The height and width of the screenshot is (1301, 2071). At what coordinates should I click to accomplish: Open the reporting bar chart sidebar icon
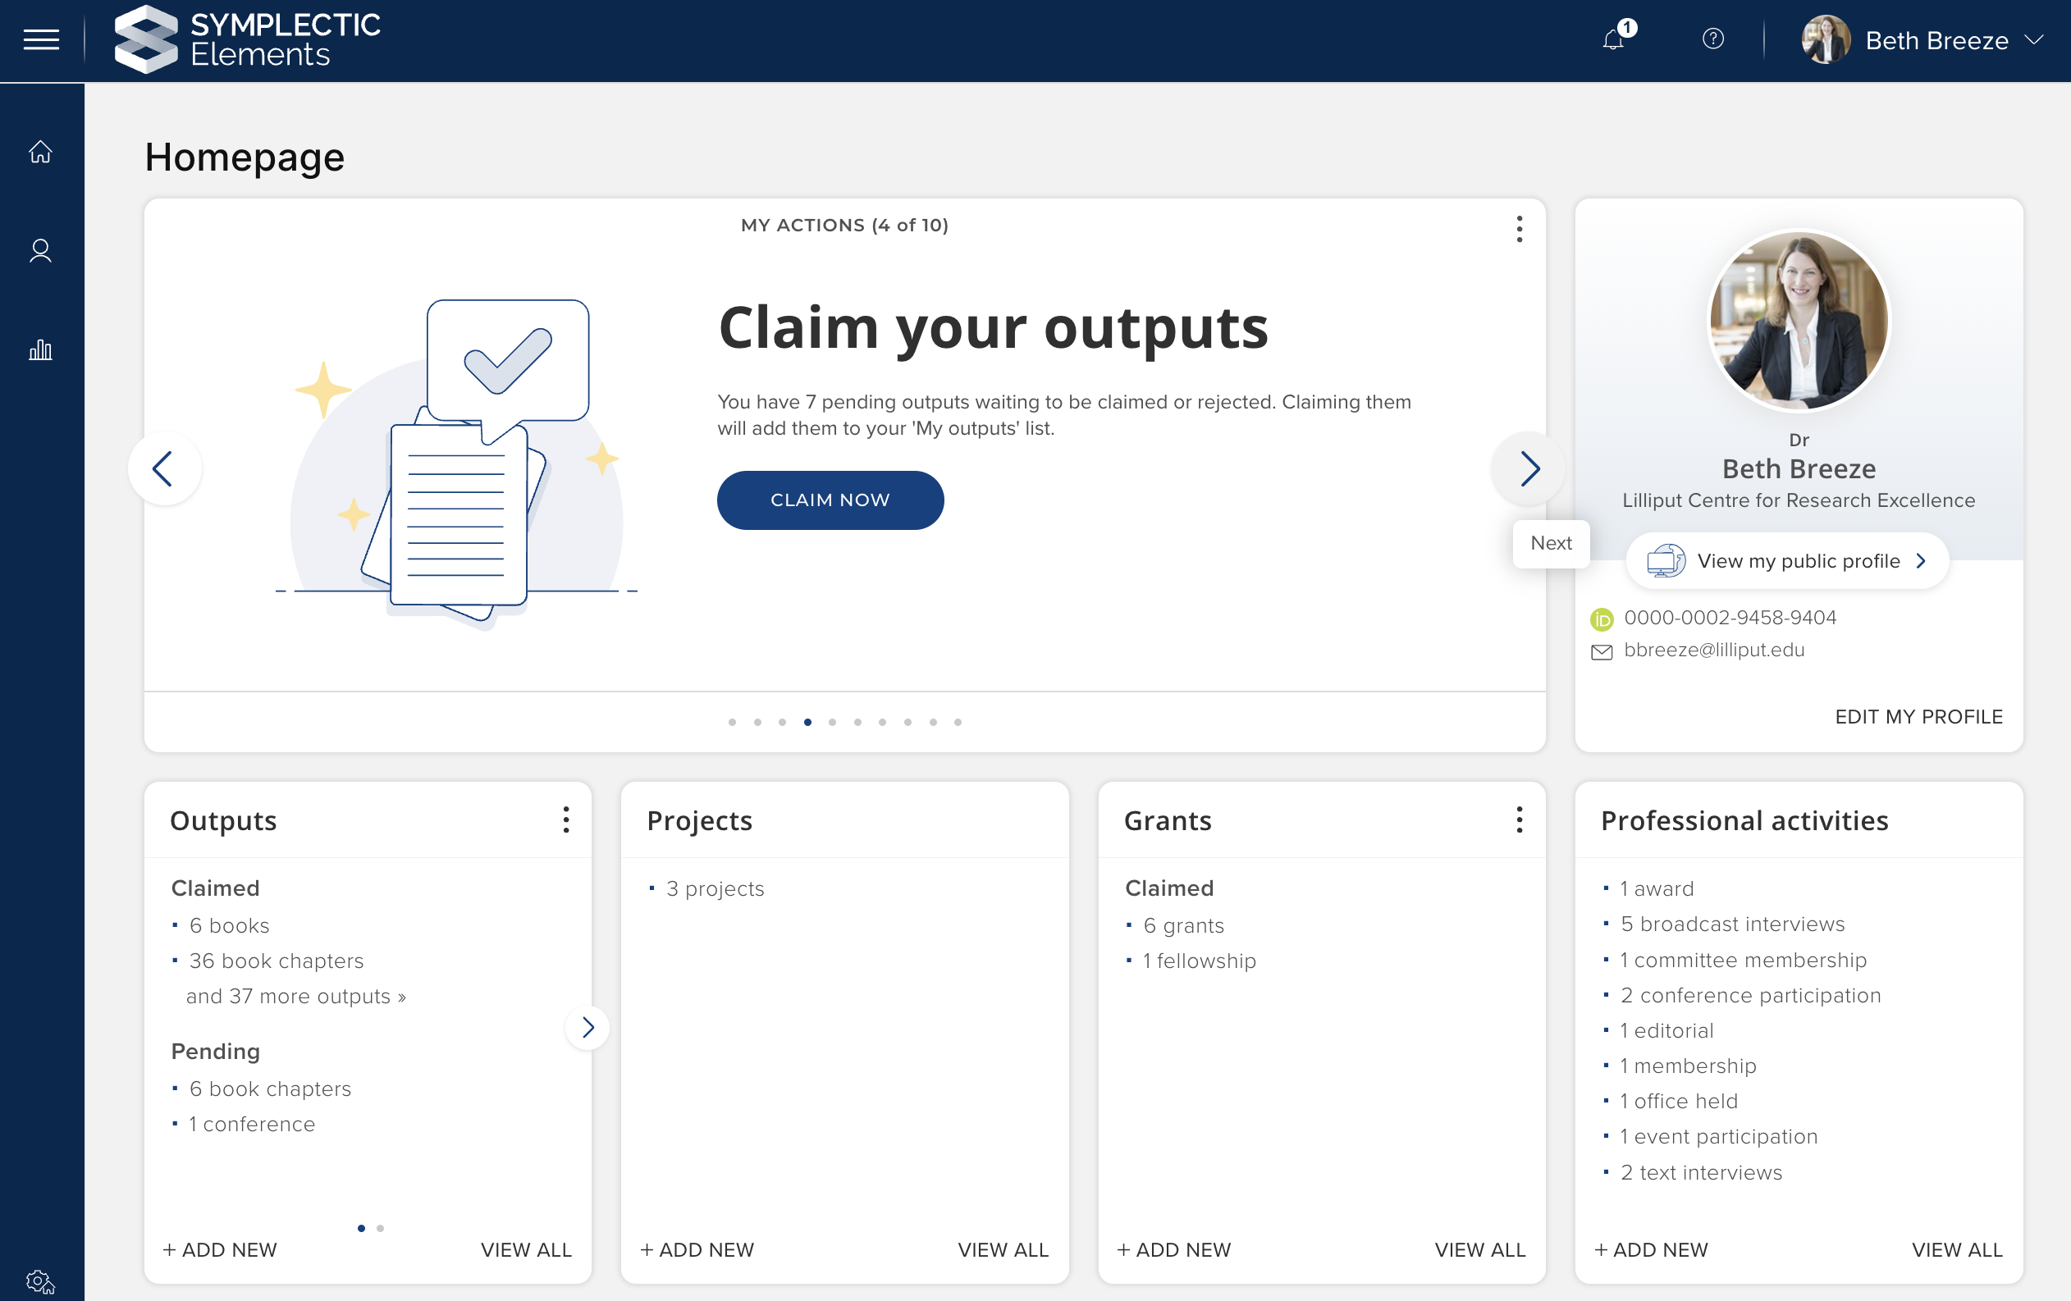pos(40,350)
